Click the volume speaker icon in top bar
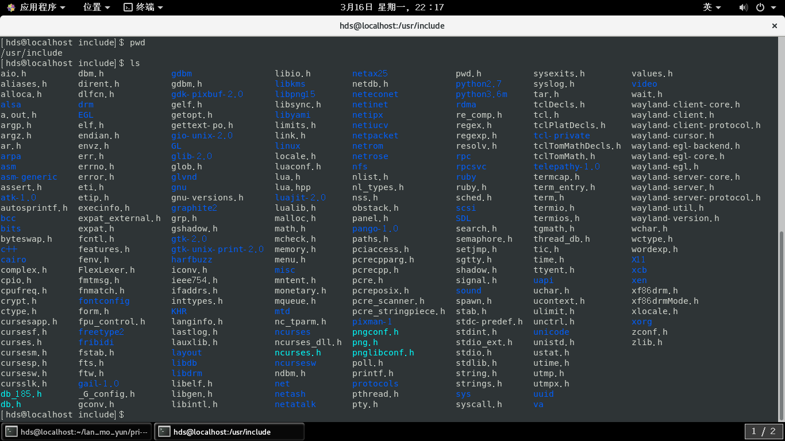The image size is (785, 441). tap(743, 7)
